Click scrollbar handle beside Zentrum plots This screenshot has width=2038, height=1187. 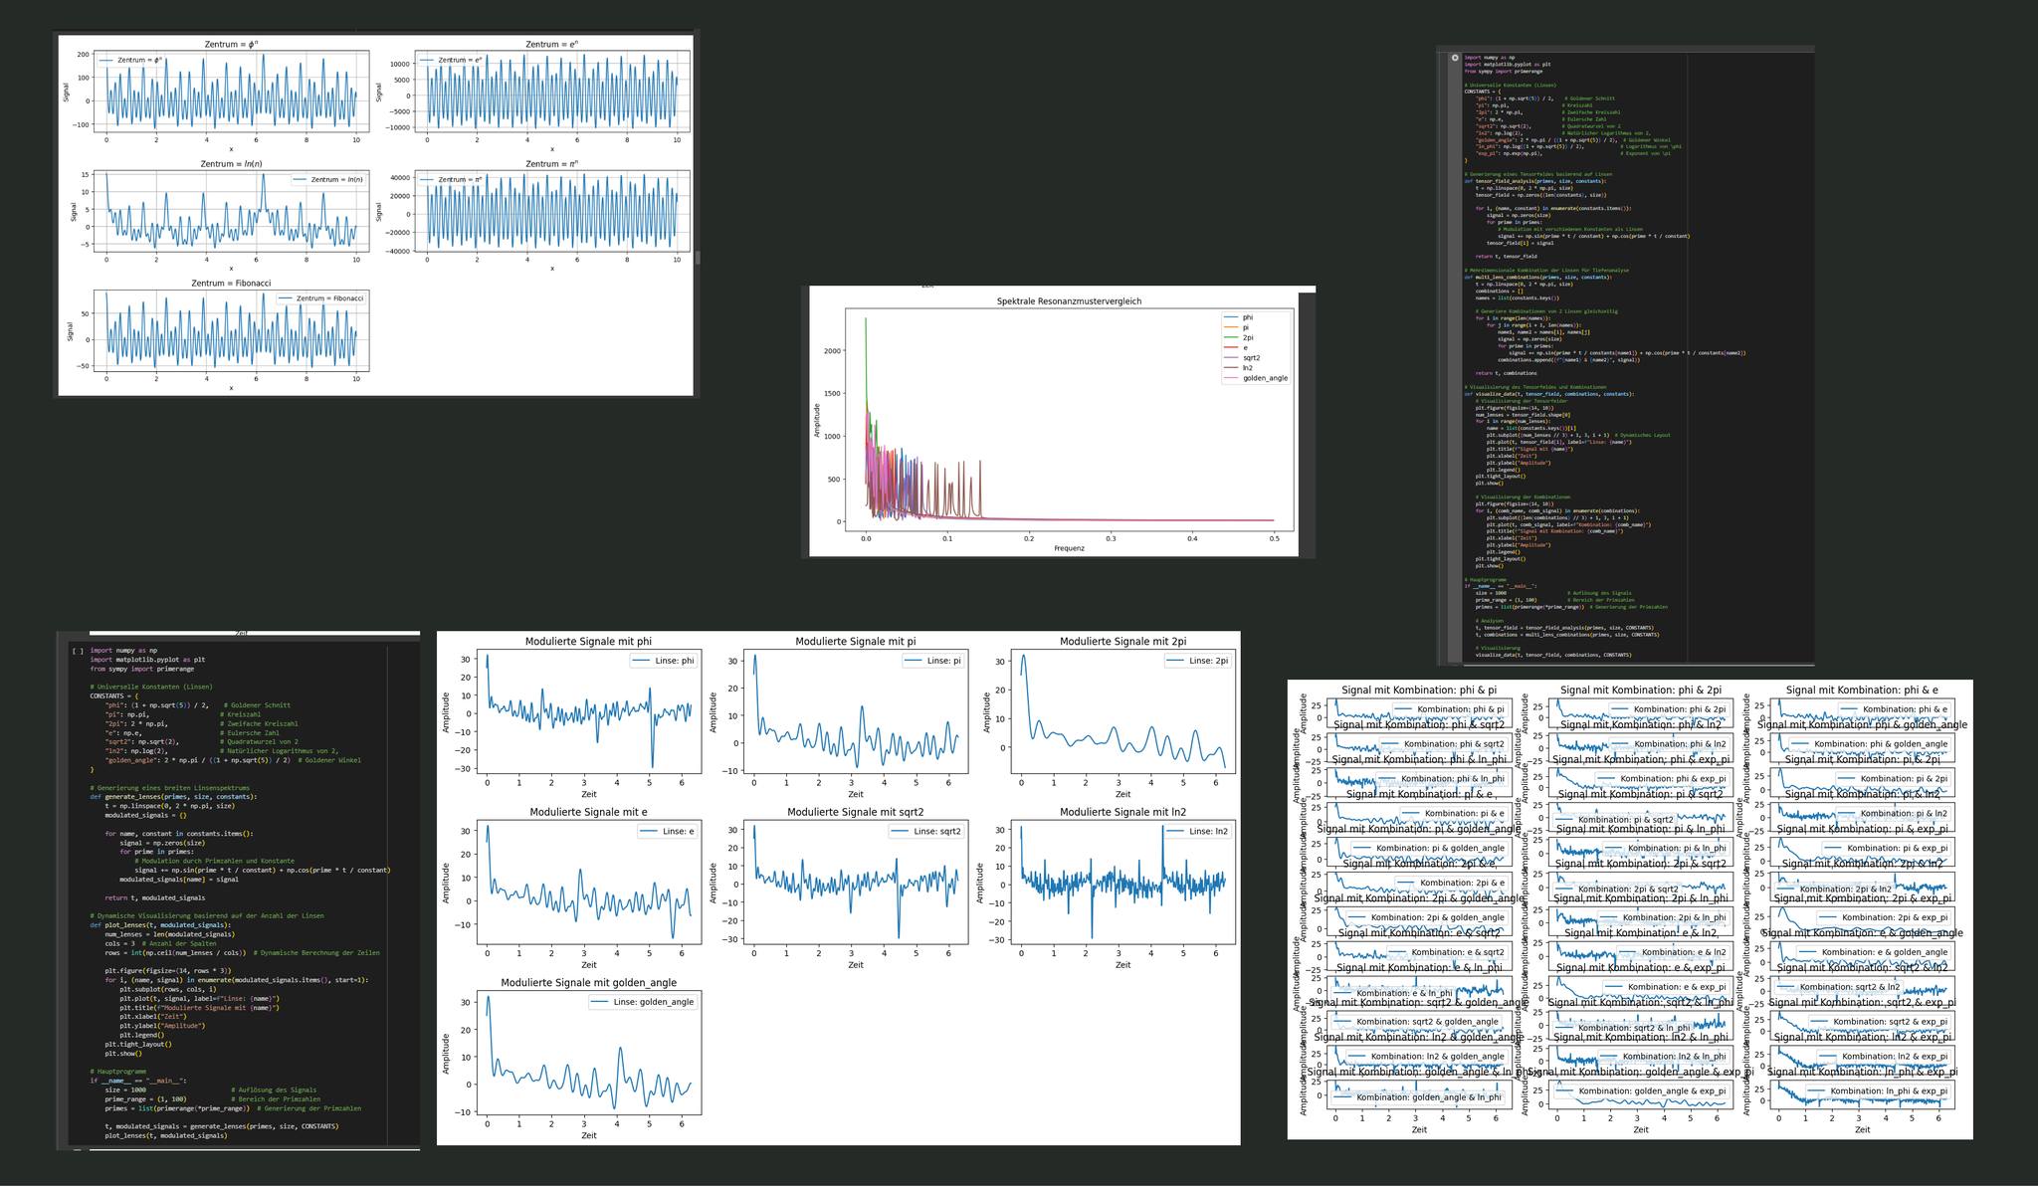pyautogui.click(x=697, y=258)
